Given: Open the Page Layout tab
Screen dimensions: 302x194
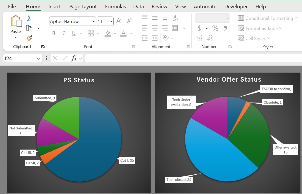Looking at the screenshot, I should (x=83, y=7).
